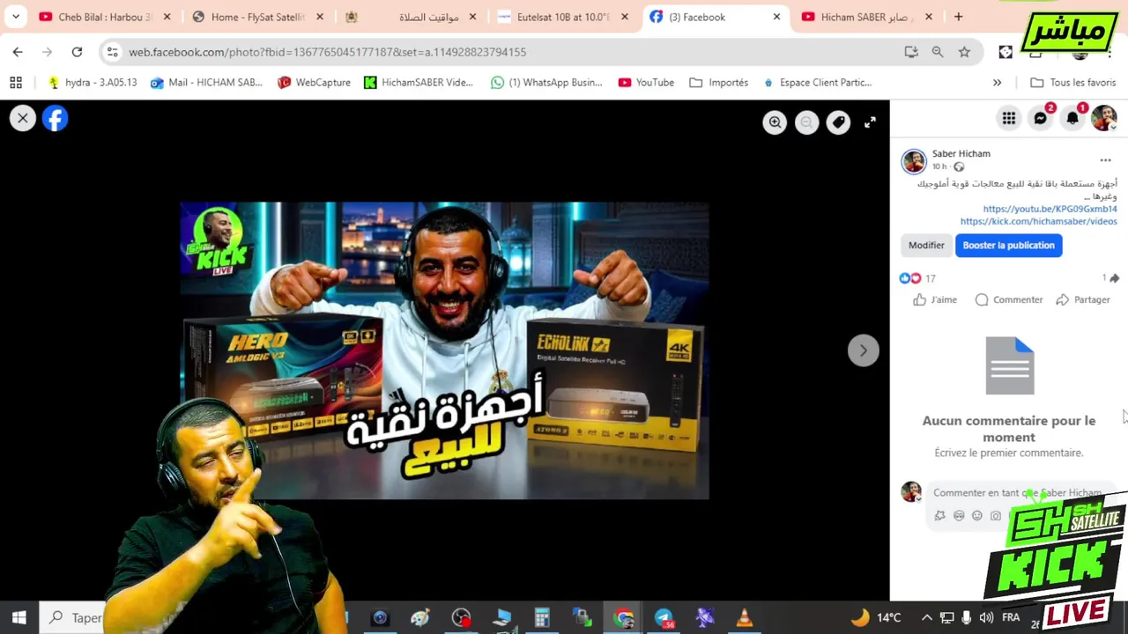Image resolution: width=1128 pixels, height=634 pixels.
Task: Click the main photo image
Action: (444, 350)
